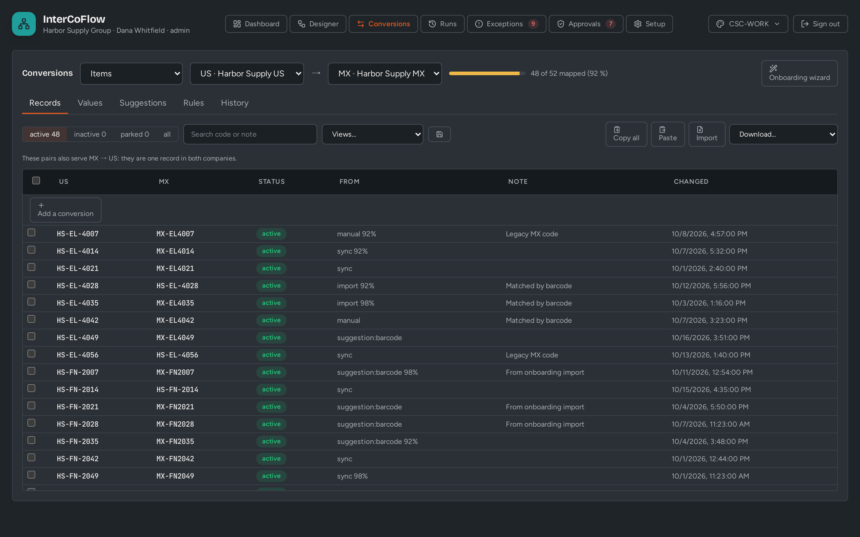Click the Import file icon

pos(700,129)
